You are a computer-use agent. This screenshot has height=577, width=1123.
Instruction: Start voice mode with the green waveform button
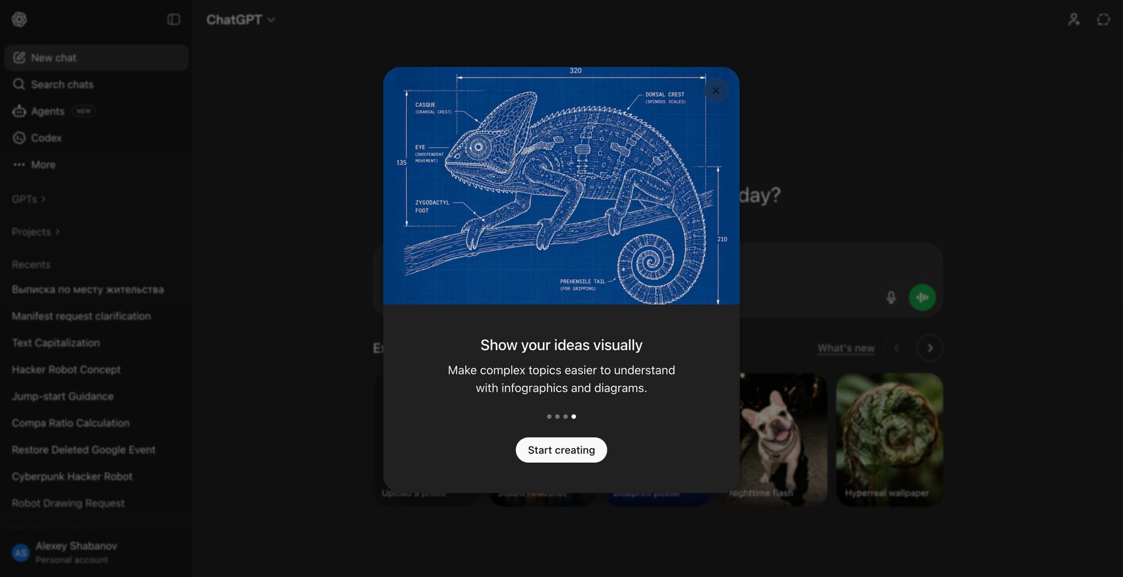tap(922, 297)
